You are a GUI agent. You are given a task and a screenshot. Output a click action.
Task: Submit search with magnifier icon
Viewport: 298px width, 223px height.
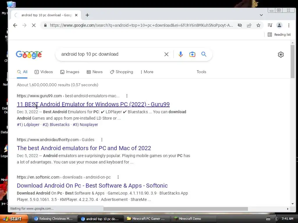coord(204,54)
